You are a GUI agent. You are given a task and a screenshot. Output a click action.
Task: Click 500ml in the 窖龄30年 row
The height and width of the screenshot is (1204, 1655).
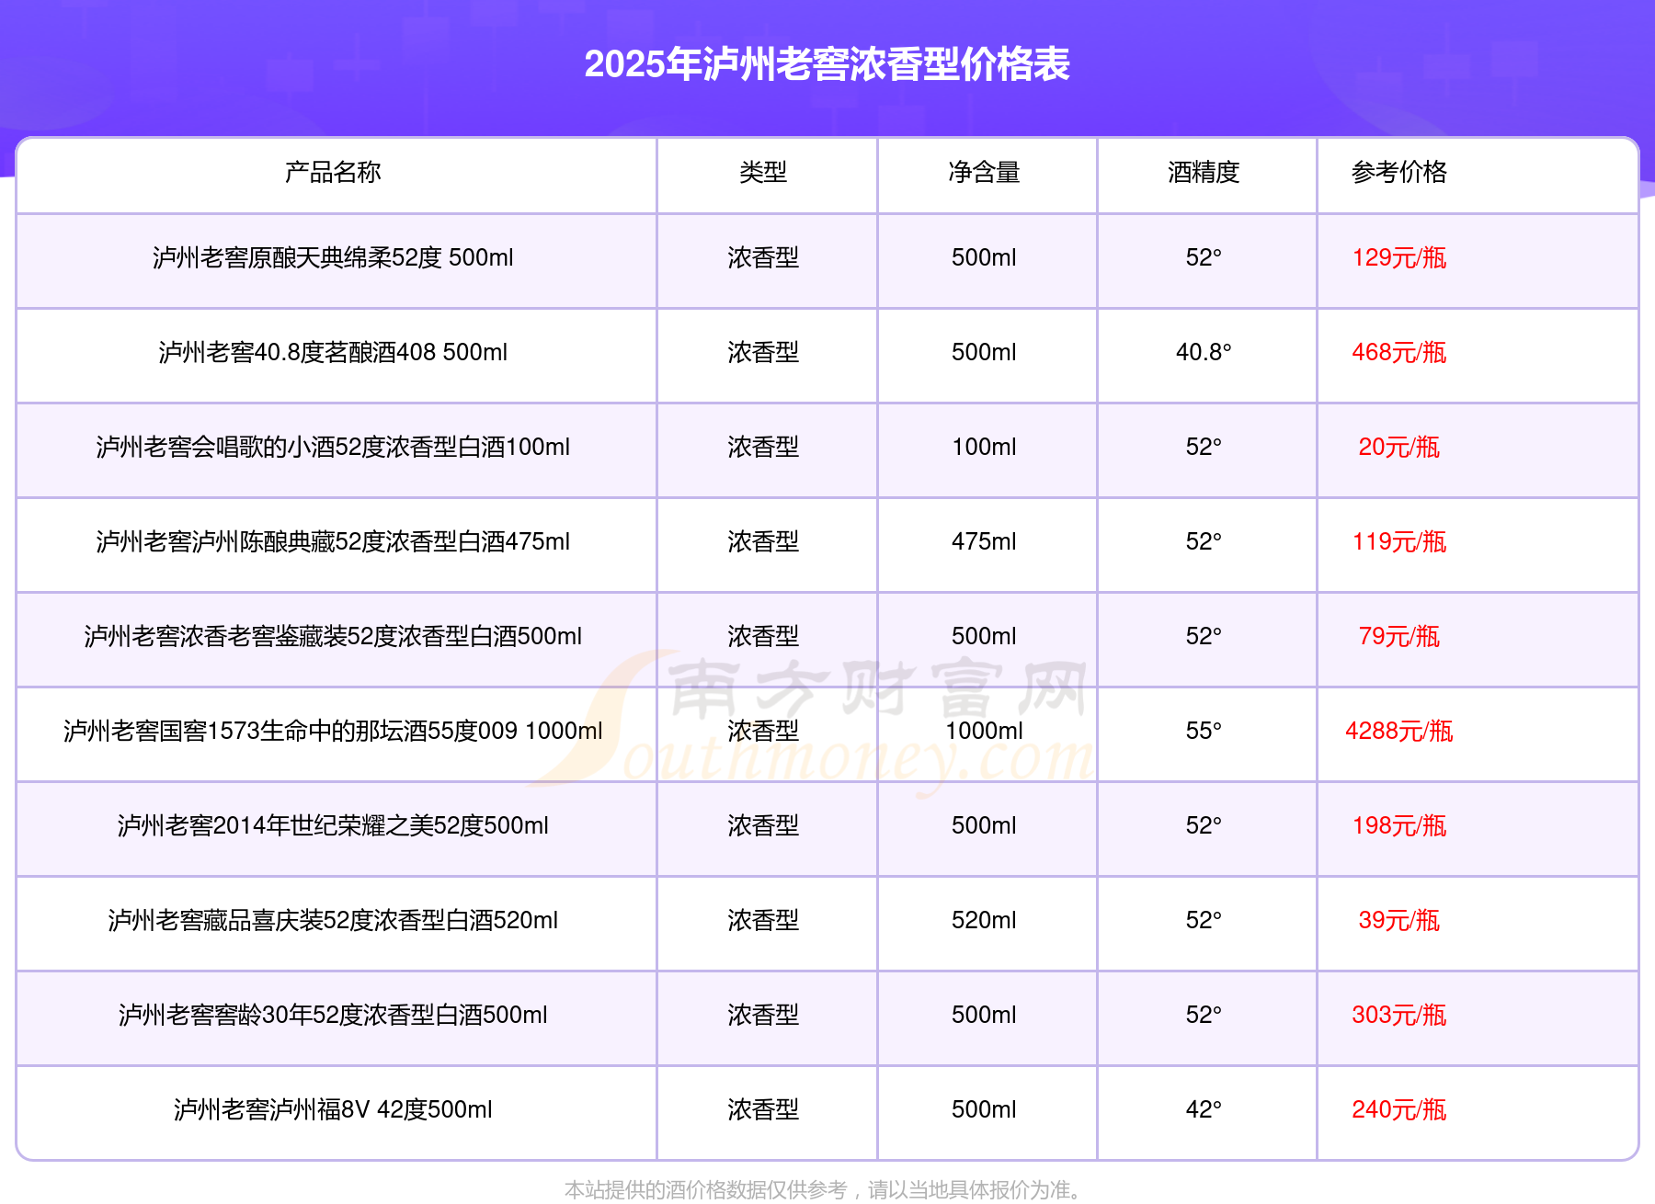pyautogui.click(x=984, y=1015)
